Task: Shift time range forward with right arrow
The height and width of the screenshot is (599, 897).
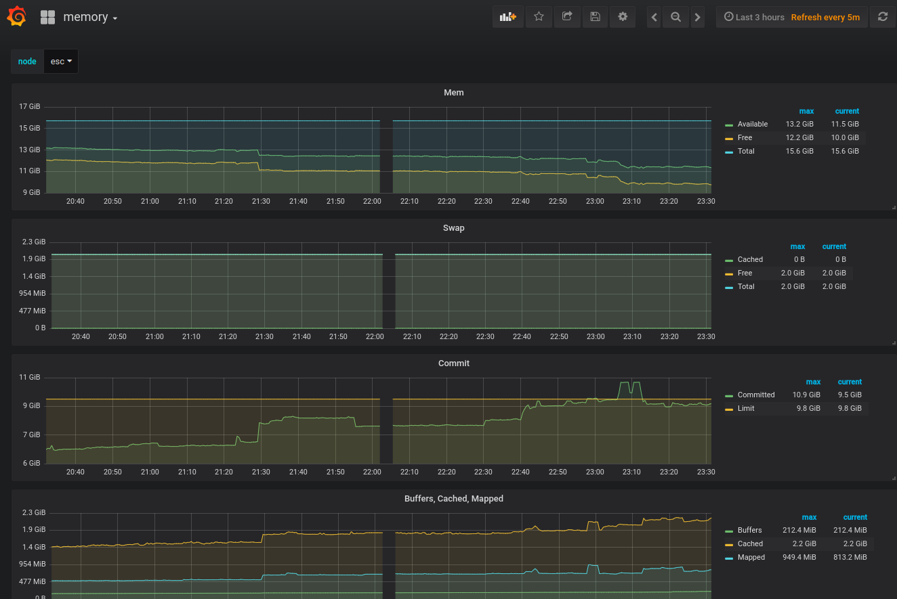Action: coord(698,18)
